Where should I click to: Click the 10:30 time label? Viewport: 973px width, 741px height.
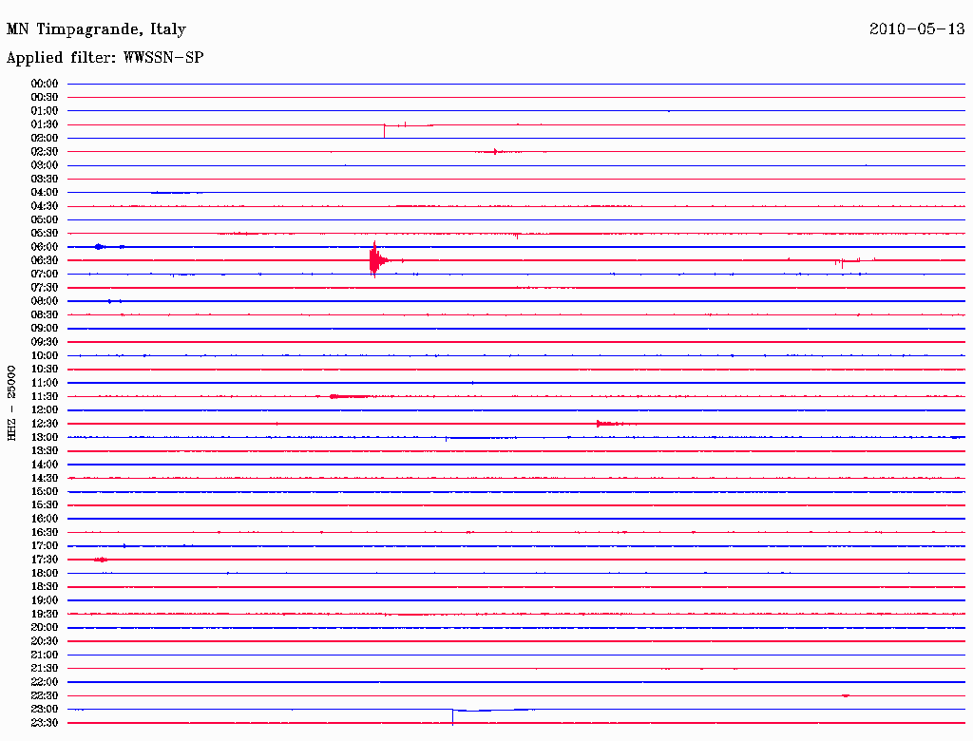pyautogui.click(x=45, y=370)
